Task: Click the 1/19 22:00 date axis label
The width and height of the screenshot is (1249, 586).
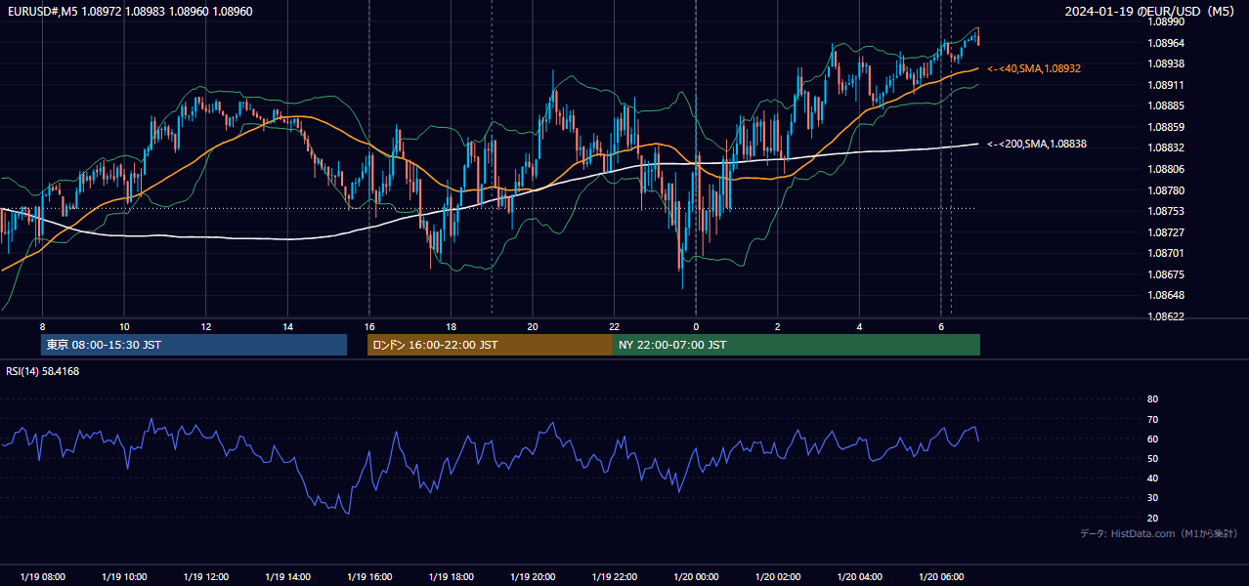Action: click(x=614, y=576)
